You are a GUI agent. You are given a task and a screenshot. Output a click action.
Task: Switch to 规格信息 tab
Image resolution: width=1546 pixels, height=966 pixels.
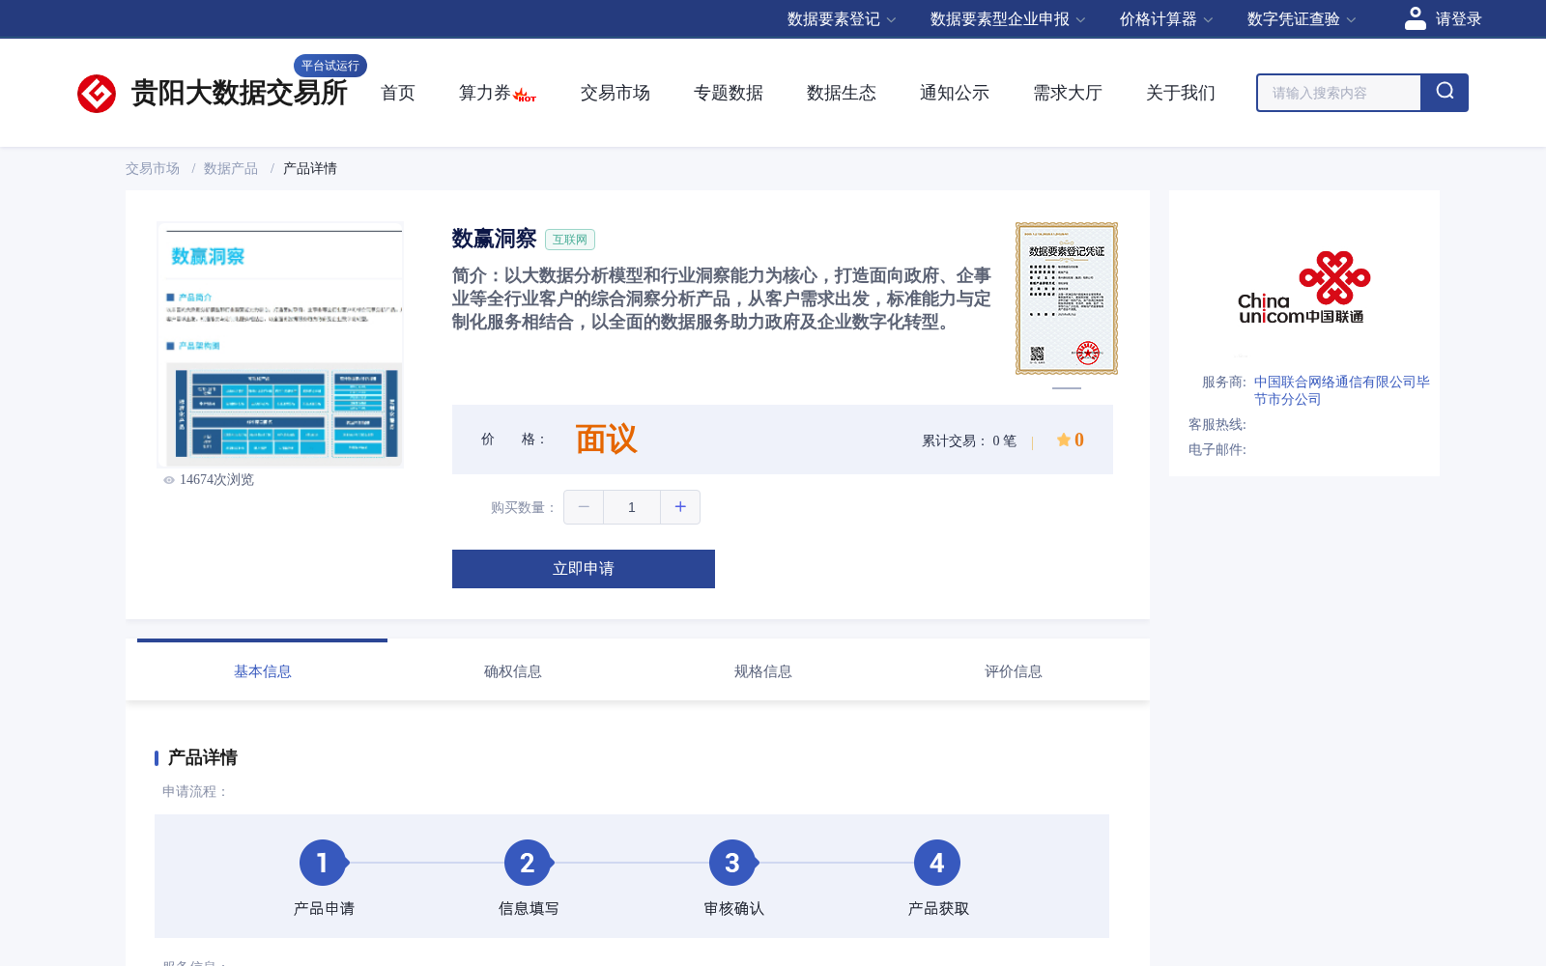coord(763,671)
